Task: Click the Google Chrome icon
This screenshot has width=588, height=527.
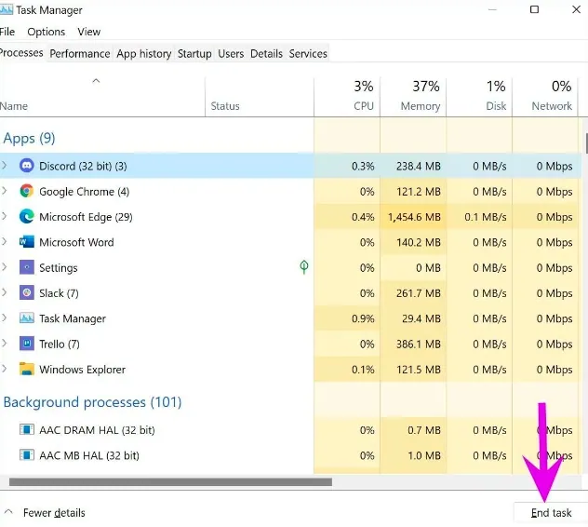Action: (27, 191)
